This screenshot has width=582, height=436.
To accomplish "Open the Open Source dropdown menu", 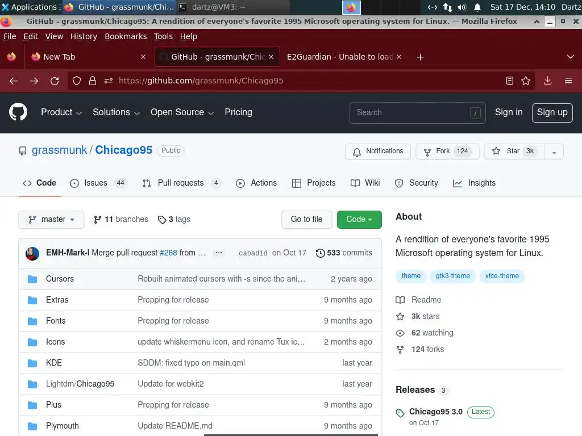I will coord(182,112).
